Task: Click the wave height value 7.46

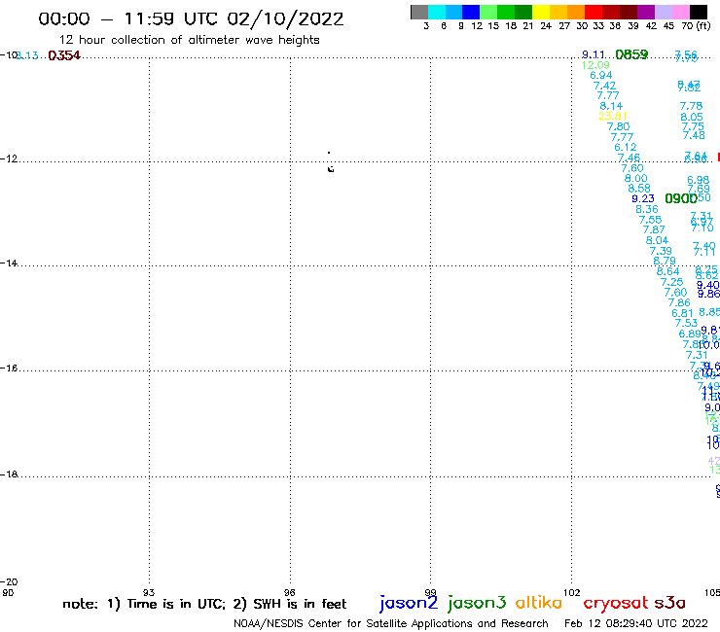Action: click(x=630, y=158)
